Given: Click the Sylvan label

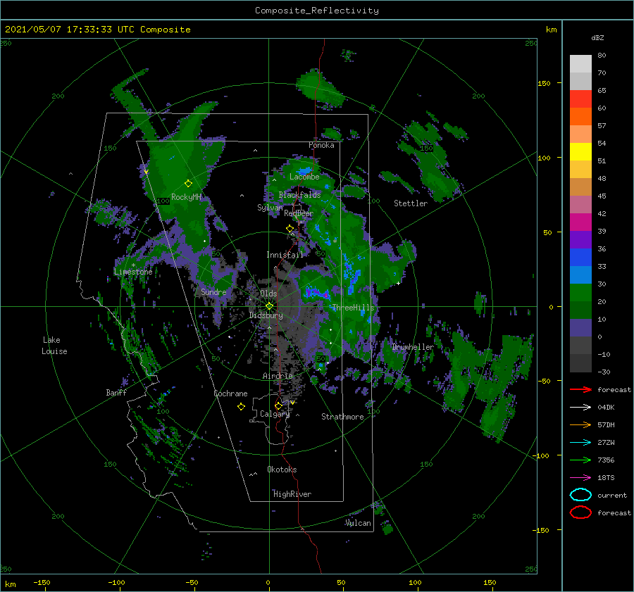Looking at the screenshot, I should point(270,208).
